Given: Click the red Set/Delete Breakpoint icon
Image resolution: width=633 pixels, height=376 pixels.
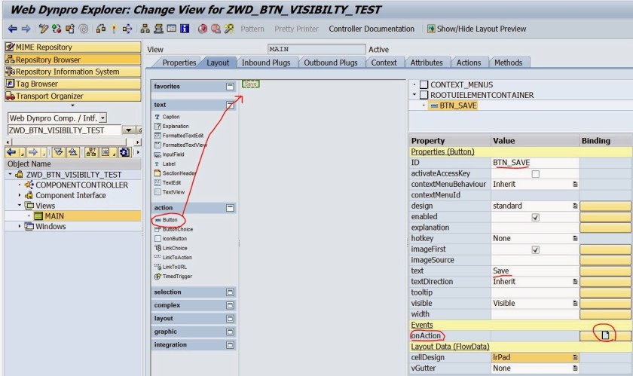Looking at the screenshot, I should pyautogui.click(x=203, y=29).
